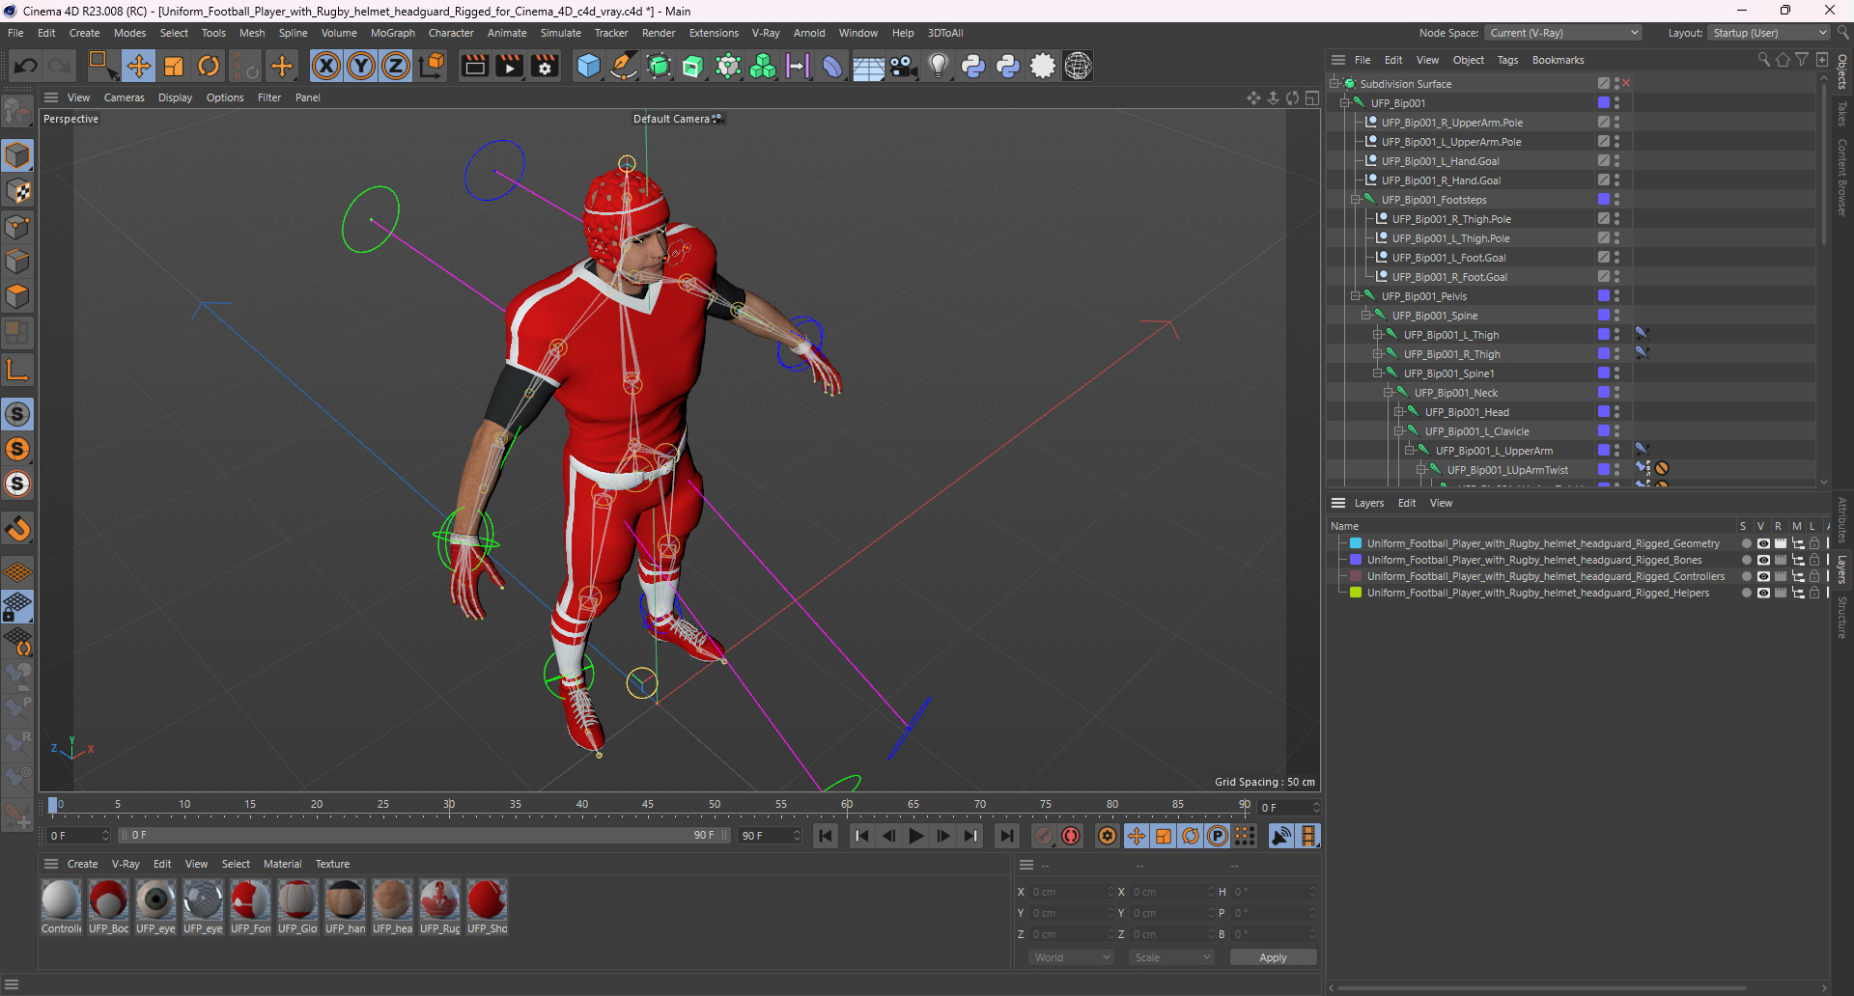Screen dimensions: 1854x996
Task: Open the Character menu
Action: (451, 33)
